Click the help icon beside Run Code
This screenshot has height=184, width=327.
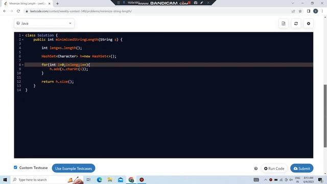pos(256,169)
